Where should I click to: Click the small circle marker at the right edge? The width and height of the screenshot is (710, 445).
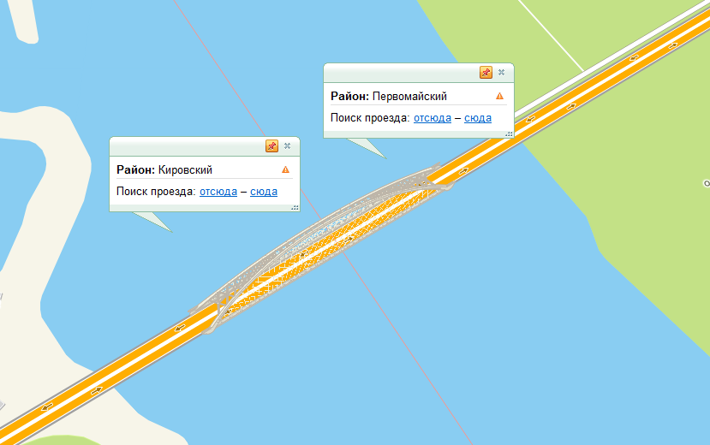(x=707, y=183)
